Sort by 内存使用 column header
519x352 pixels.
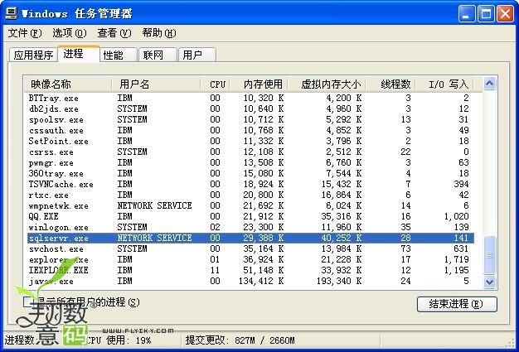259,84
